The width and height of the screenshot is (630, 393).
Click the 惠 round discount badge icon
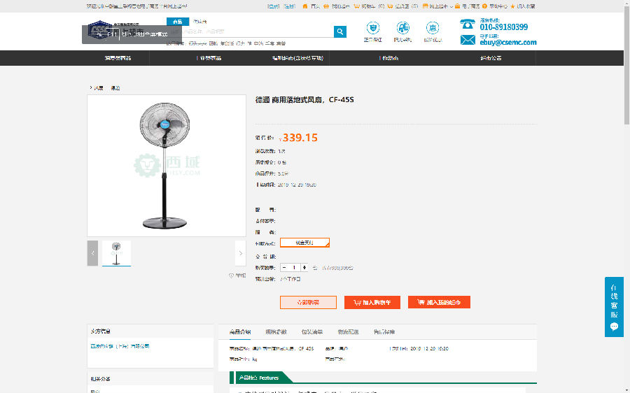(x=433, y=28)
